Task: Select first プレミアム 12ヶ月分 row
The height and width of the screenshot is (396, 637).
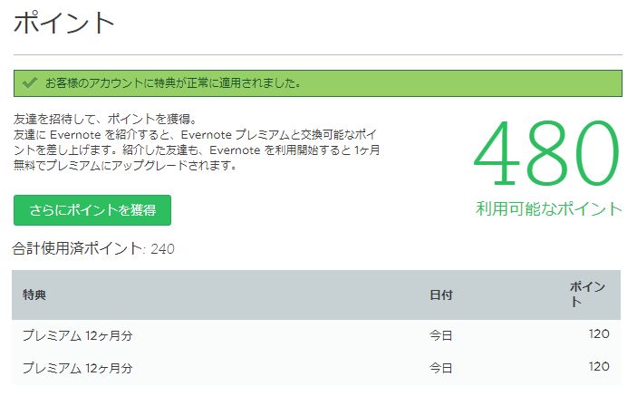Action: (x=78, y=336)
